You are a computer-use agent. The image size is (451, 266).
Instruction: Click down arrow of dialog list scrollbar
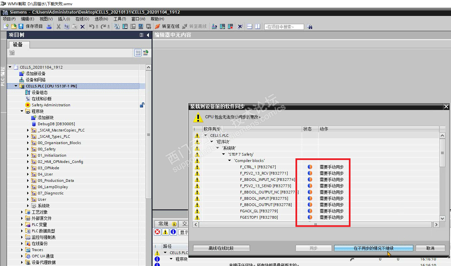442,218
